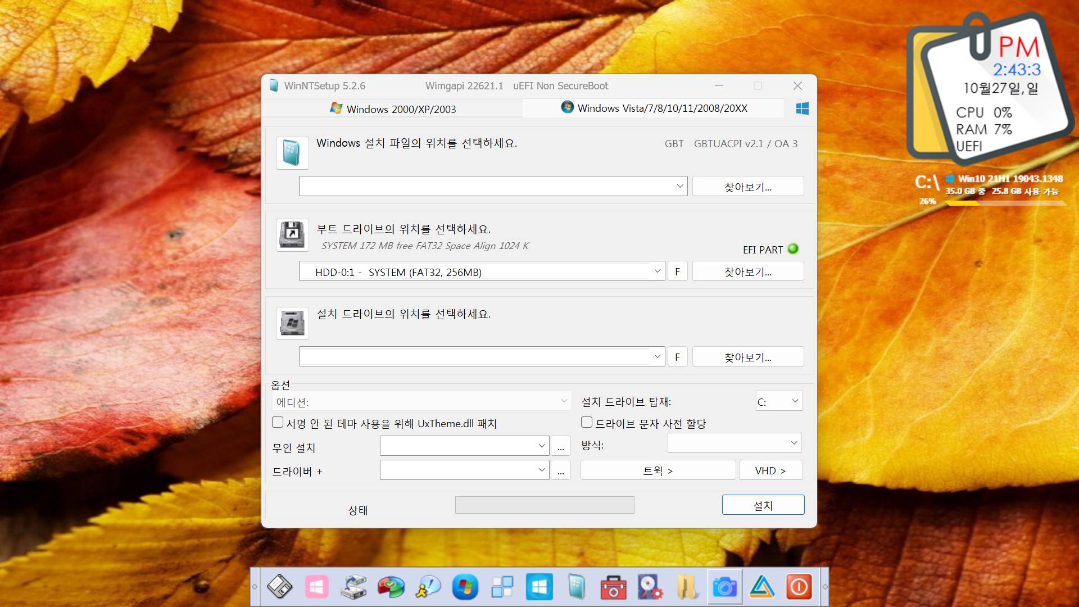Open the blue squares tile dock icon
The width and height of the screenshot is (1079, 607).
point(502,587)
